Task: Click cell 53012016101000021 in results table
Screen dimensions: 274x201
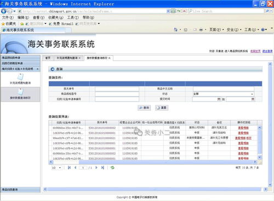Action: 102,138
